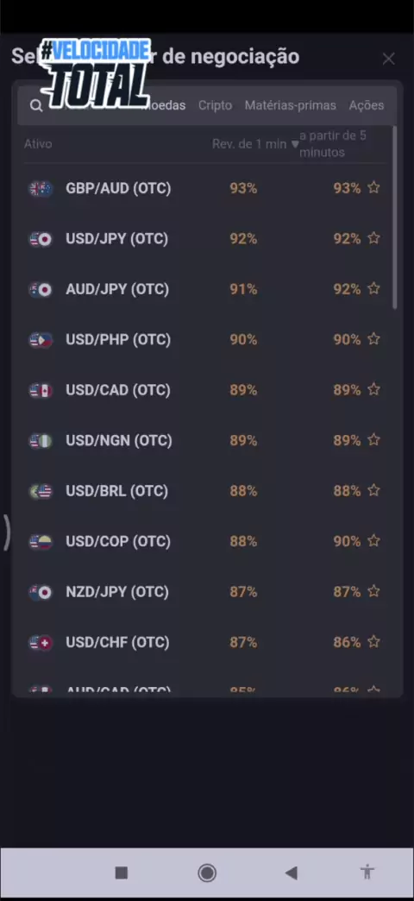This screenshot has height=901, width=414.
Task: Sort by Rev. de 1 min arrow
Action: click(x=295, y=144)
